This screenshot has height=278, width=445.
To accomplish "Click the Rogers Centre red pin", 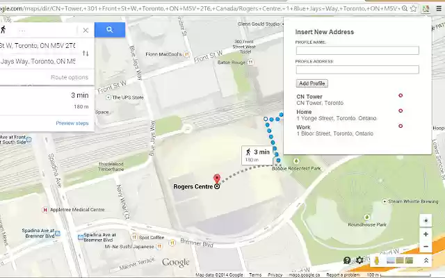I will coord(217,179).
